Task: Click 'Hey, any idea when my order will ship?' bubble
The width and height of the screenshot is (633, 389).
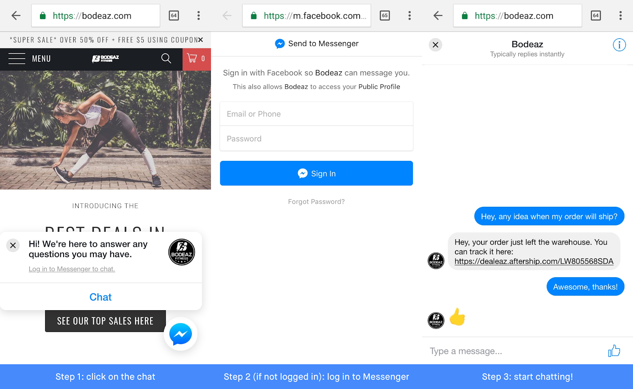Action: click(549, 216)
